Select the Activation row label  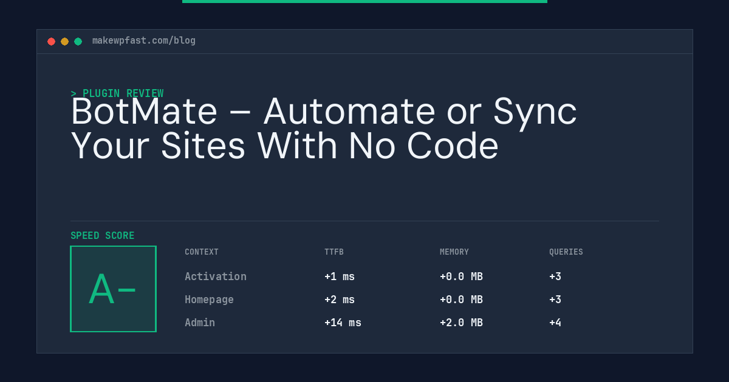[x=216, y=276]
